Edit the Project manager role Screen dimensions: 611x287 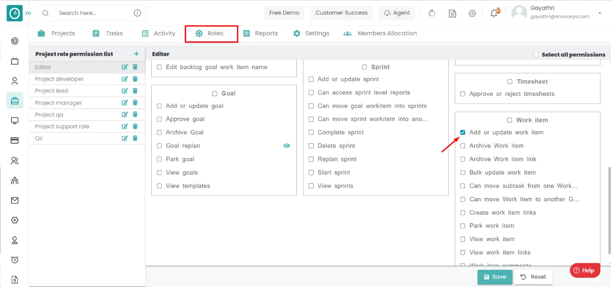pyautogui.click(x=124, y=102)
